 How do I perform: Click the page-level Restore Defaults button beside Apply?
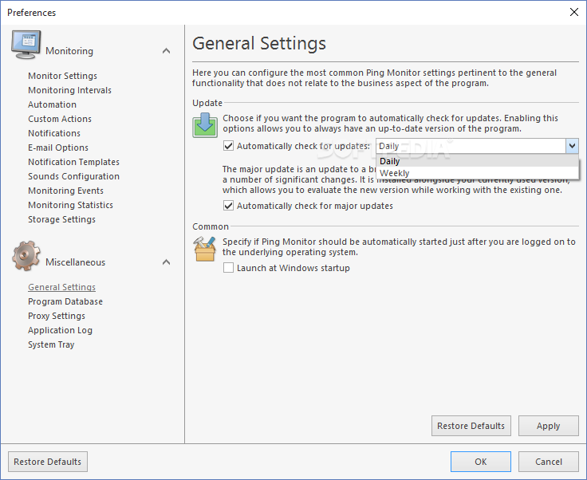pyautogui.click(x=471, y=426)
